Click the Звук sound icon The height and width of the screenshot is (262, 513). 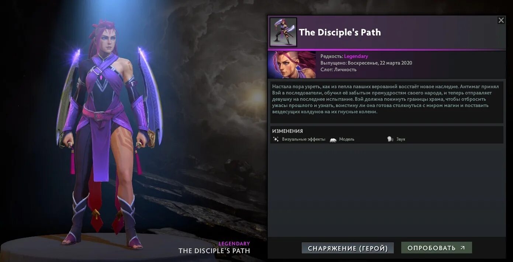pos(390,139)
